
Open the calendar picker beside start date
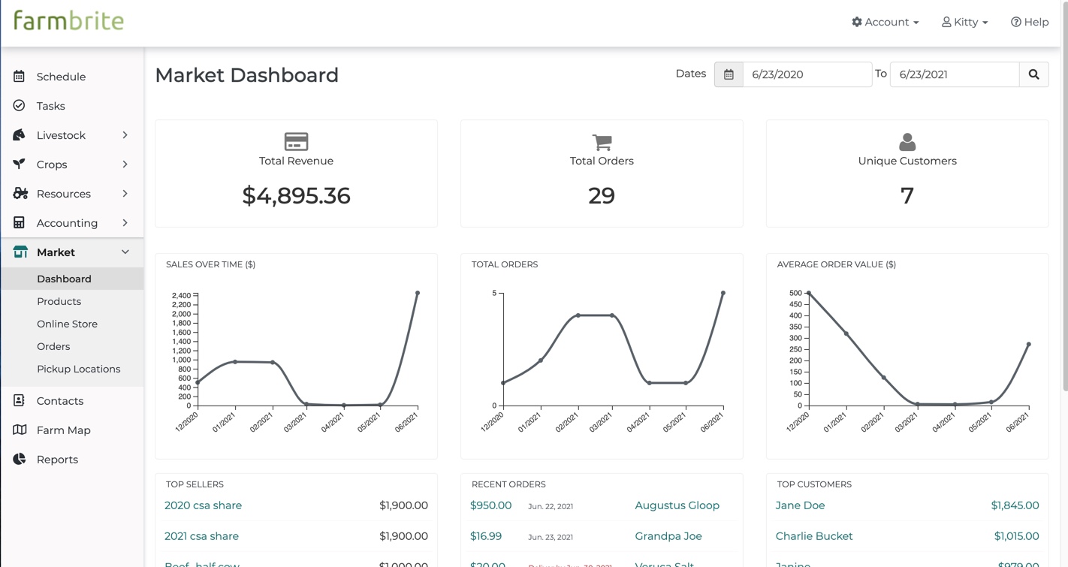click(729, 74)
